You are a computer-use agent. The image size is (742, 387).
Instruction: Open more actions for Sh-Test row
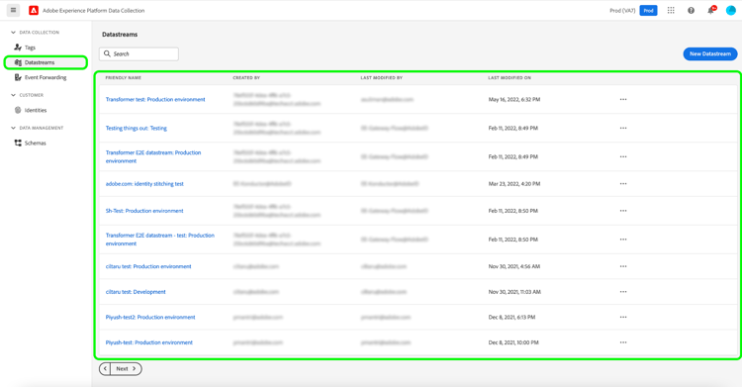[x=623, y=211]
